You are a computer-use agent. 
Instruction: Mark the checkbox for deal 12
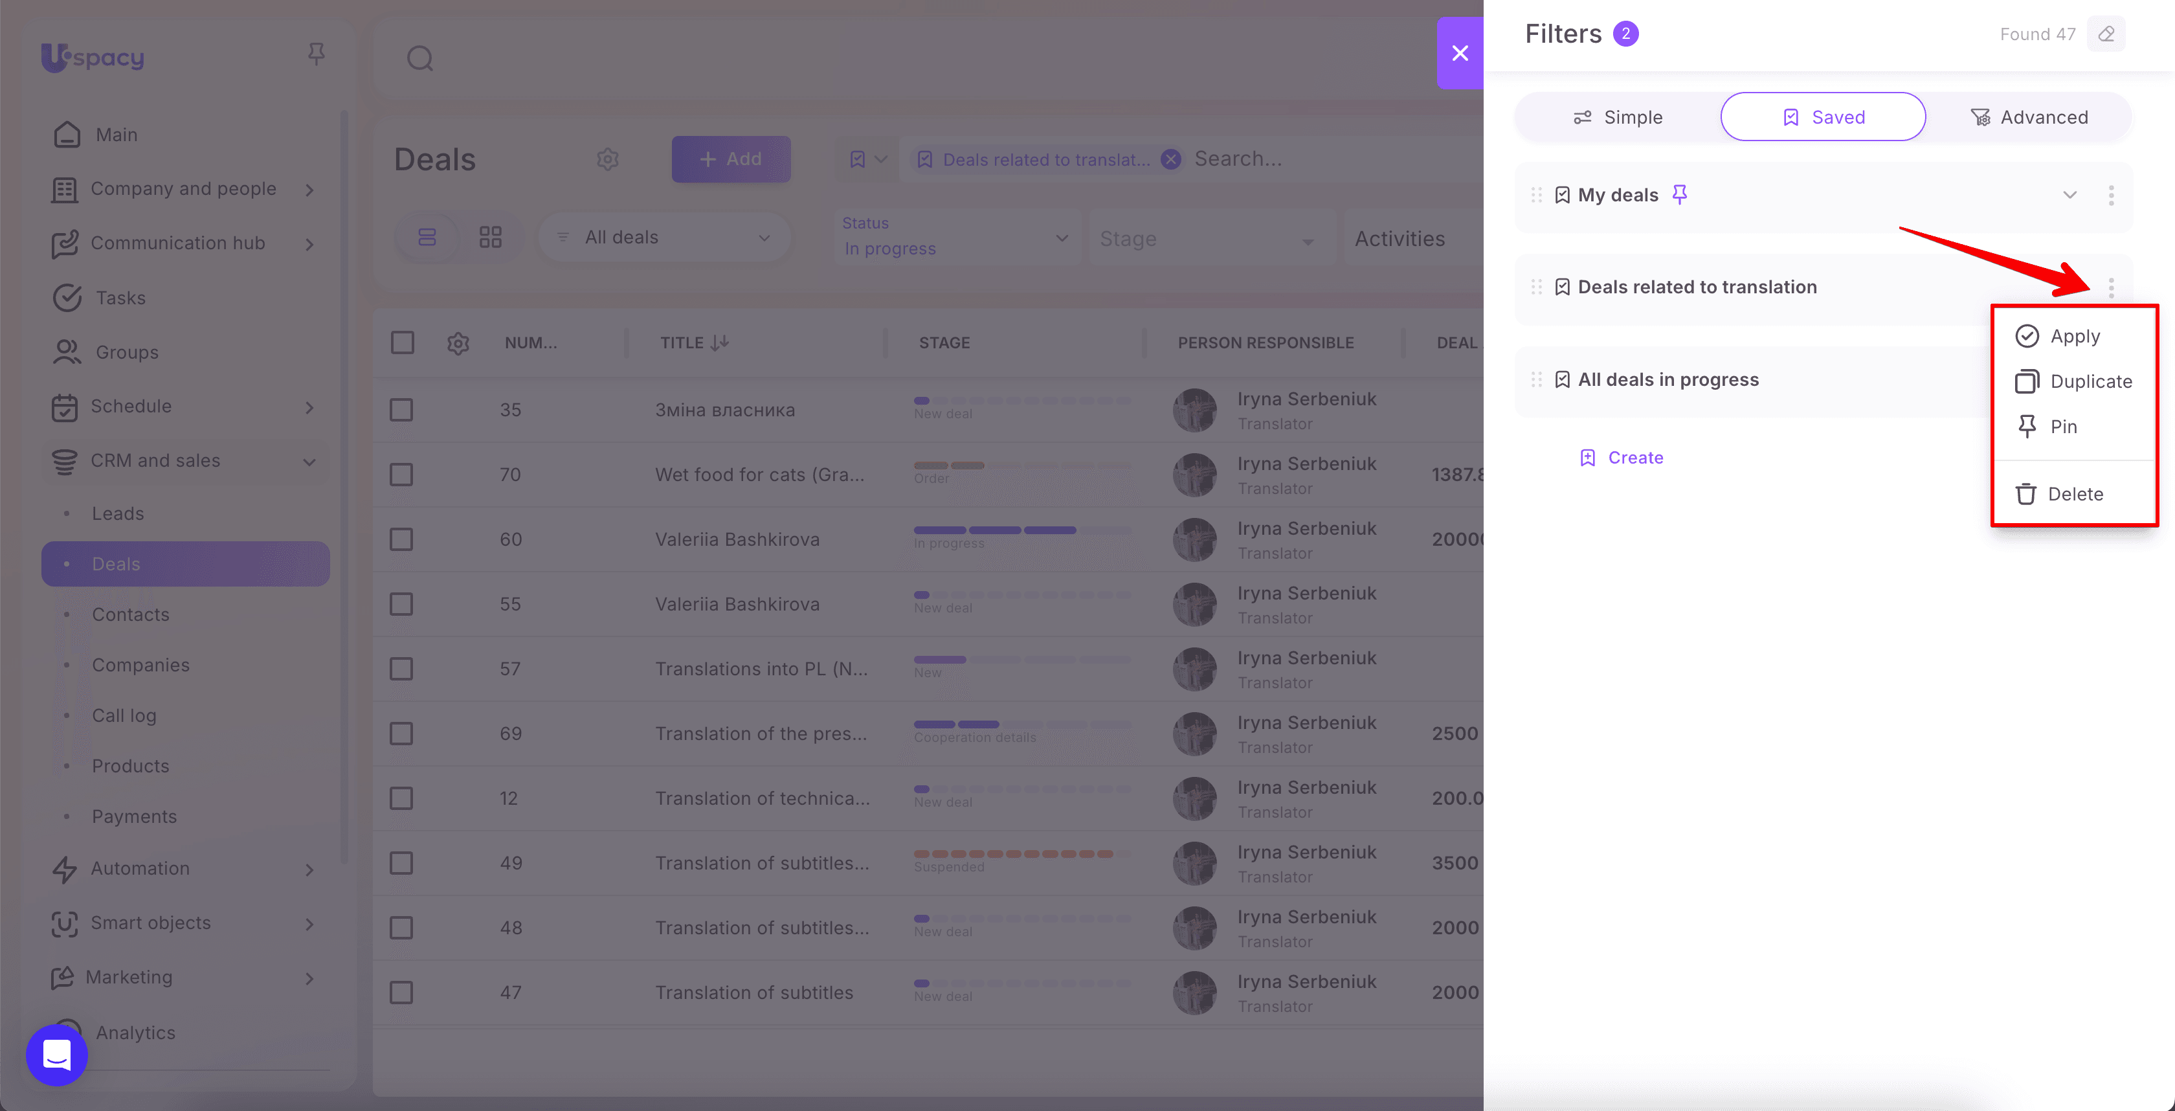click(401, 799)
